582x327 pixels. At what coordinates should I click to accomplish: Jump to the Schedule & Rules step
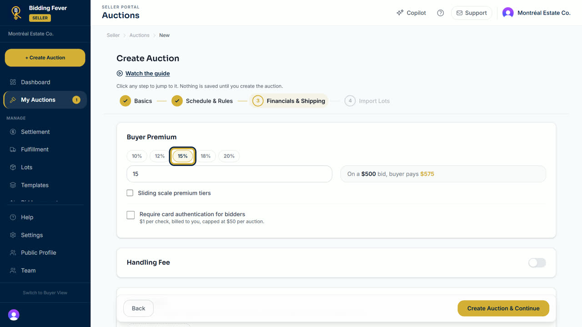[x=202, y=101]
